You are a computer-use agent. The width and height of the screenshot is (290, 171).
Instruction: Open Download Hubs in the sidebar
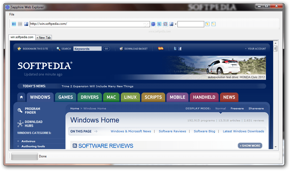pyautogui.click(x=30, y=124)
